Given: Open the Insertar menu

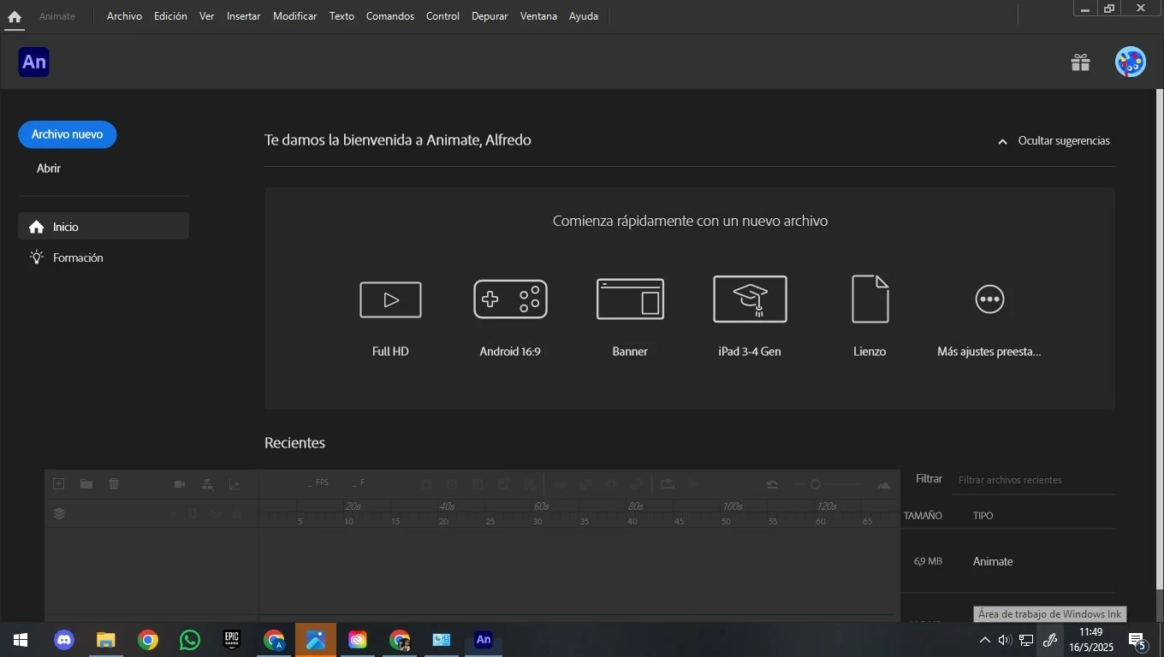Looking at the screenshot, I should 243,16.
